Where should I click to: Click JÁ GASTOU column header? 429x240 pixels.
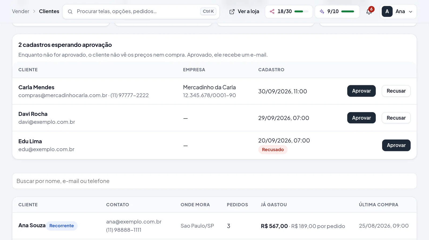[274, 205]
